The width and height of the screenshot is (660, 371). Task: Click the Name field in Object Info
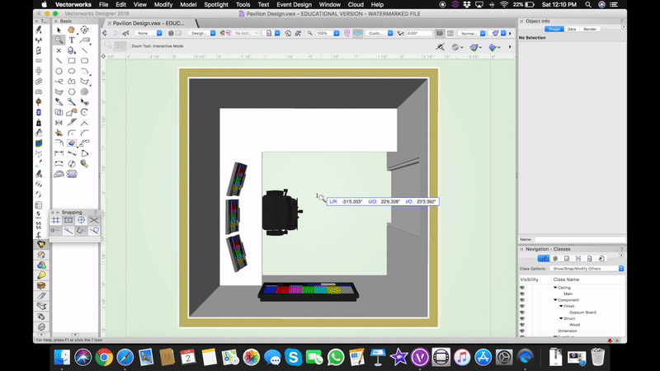coord(579,239)
